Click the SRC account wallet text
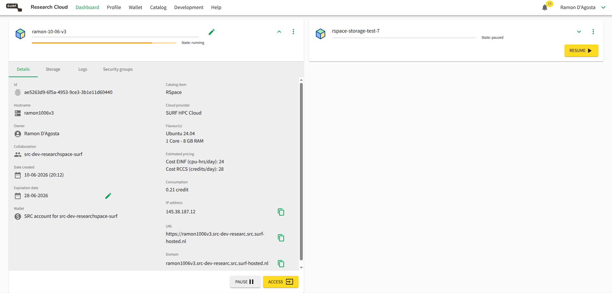 71,216
